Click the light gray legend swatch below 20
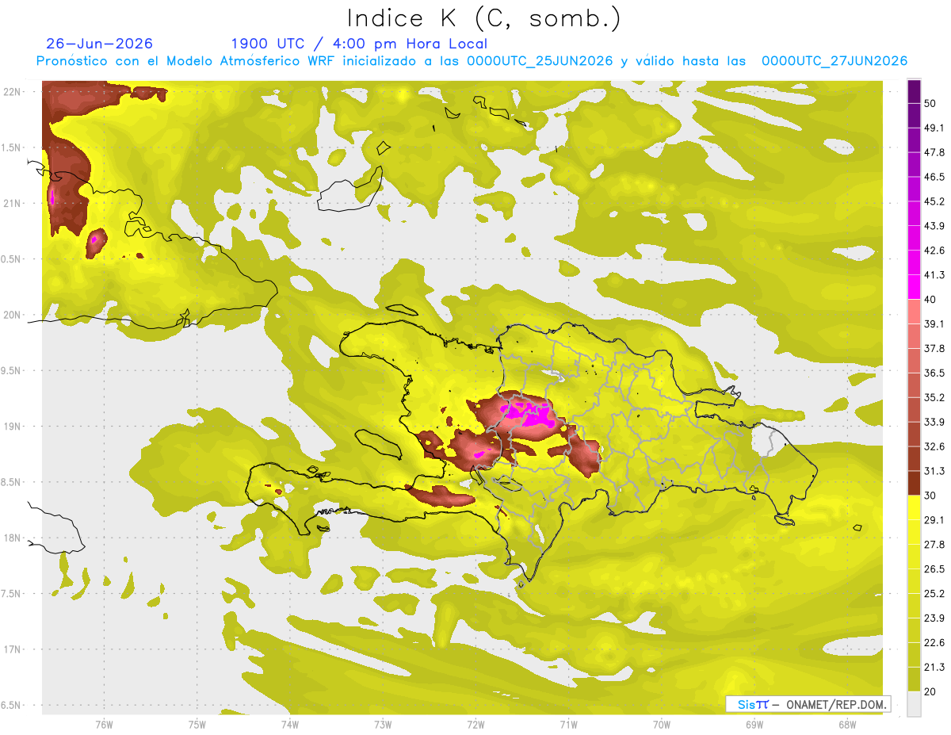This screenshot has height=735, width=951. pyautogui.click(x=914, y=703)
